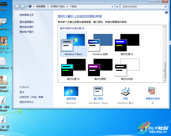Maximize the personalization window

(158, 1)
